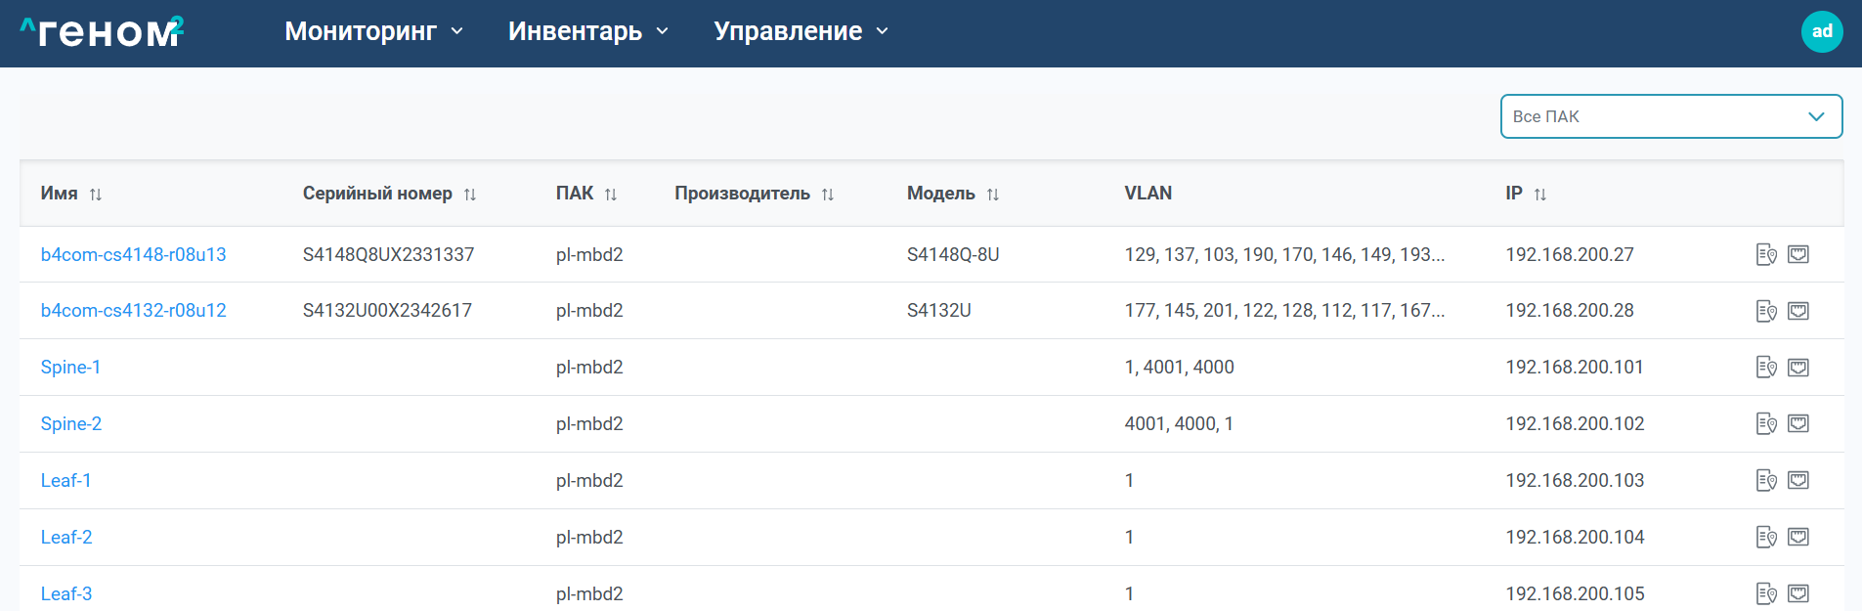Click the 'ad' user avatar
1862x611 pixels.
(x=1821, y=31)
